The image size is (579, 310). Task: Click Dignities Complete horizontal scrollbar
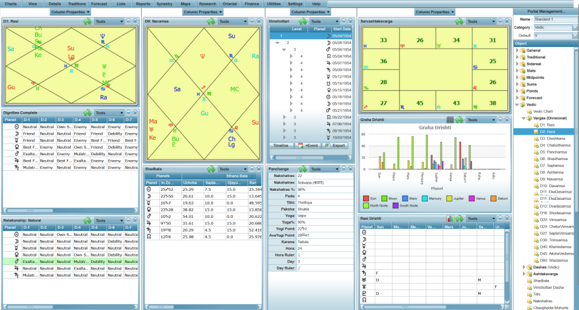point(70,211)
